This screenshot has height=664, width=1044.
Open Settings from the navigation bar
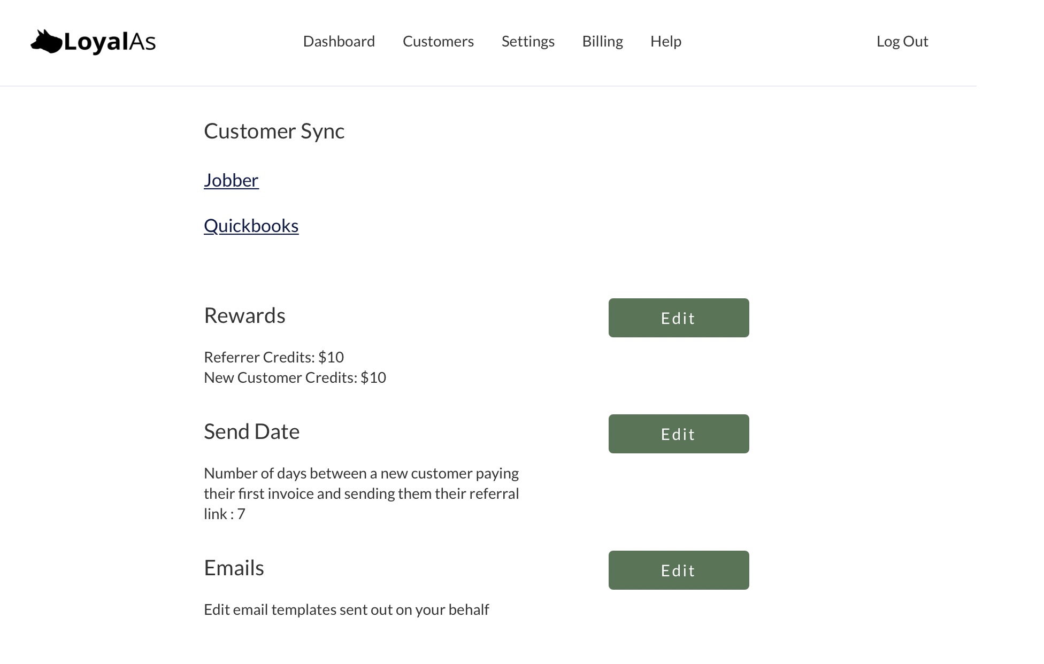coord(528,42)
